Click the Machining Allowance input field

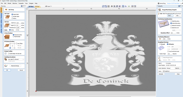click(x=164, y=39)
